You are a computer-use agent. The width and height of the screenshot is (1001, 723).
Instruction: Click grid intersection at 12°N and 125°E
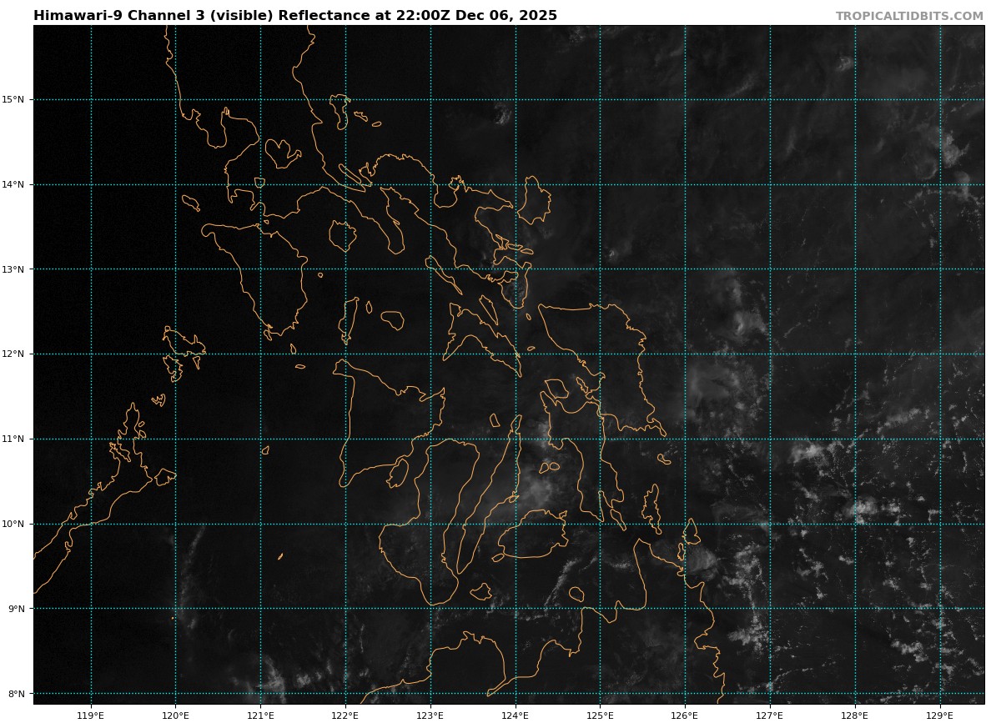pos(600,354)
